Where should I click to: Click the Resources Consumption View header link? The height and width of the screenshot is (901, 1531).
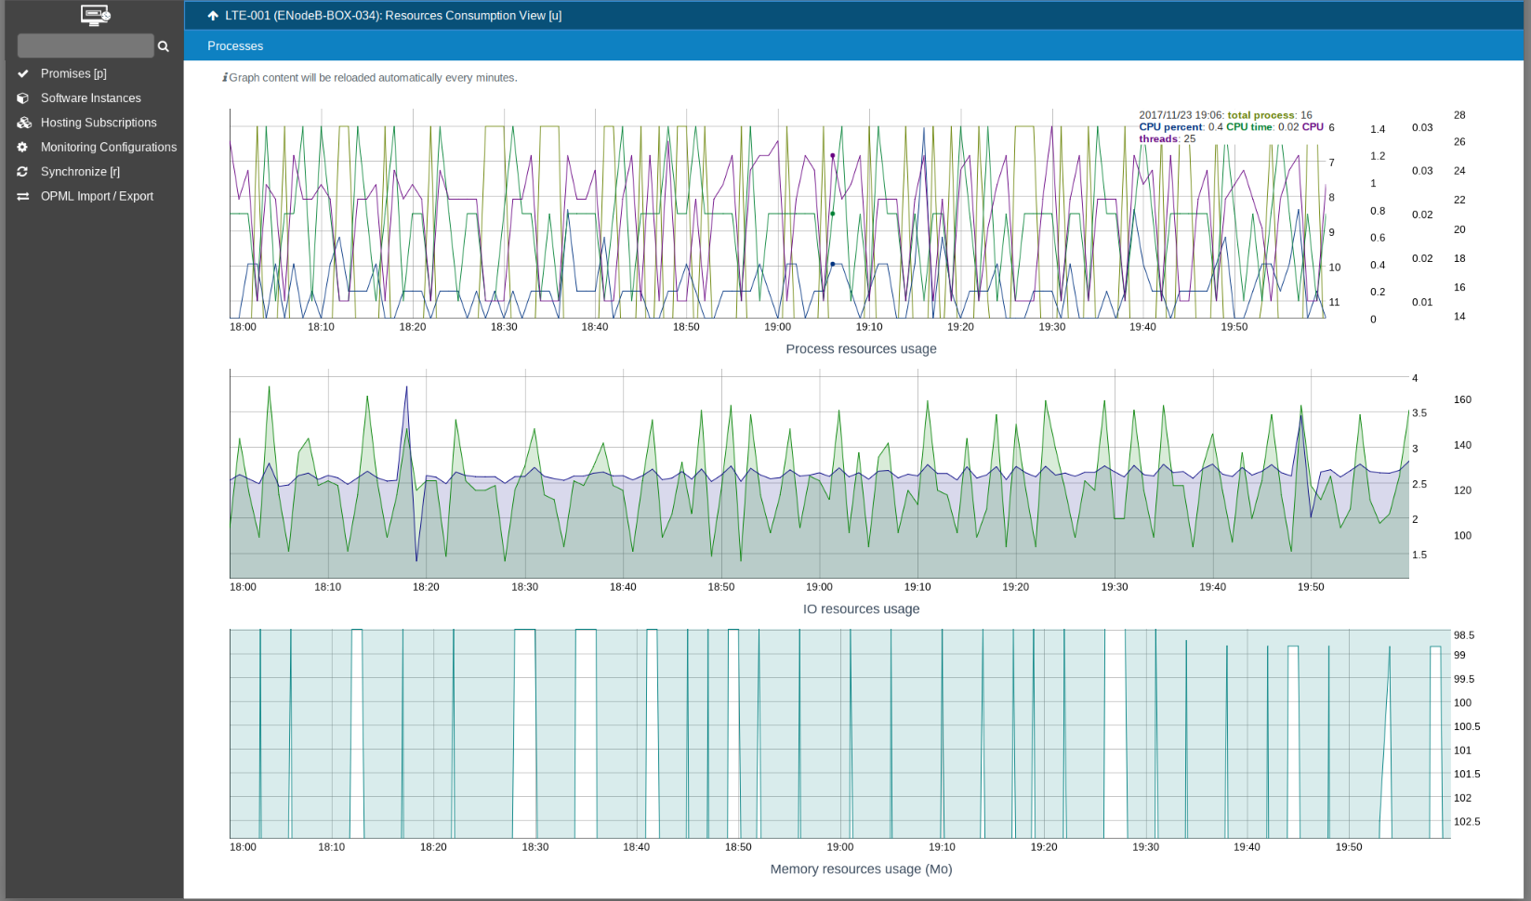coord(393,16)
